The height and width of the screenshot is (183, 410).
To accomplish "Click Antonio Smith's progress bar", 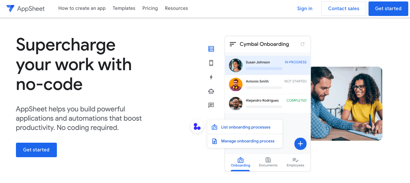I will pyautogui.click(x=264, y=88).
